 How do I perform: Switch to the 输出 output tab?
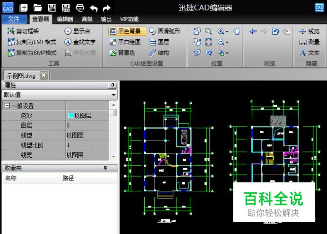coord(106,19)
